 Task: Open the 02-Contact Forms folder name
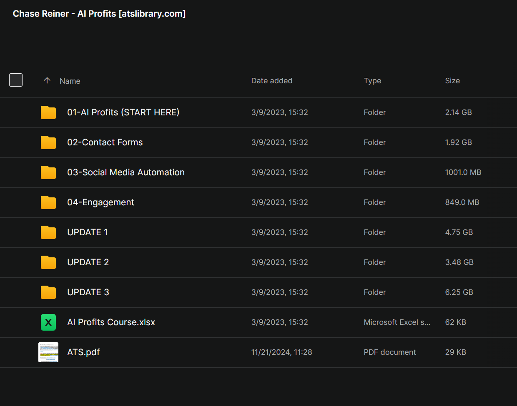point(105,142)
